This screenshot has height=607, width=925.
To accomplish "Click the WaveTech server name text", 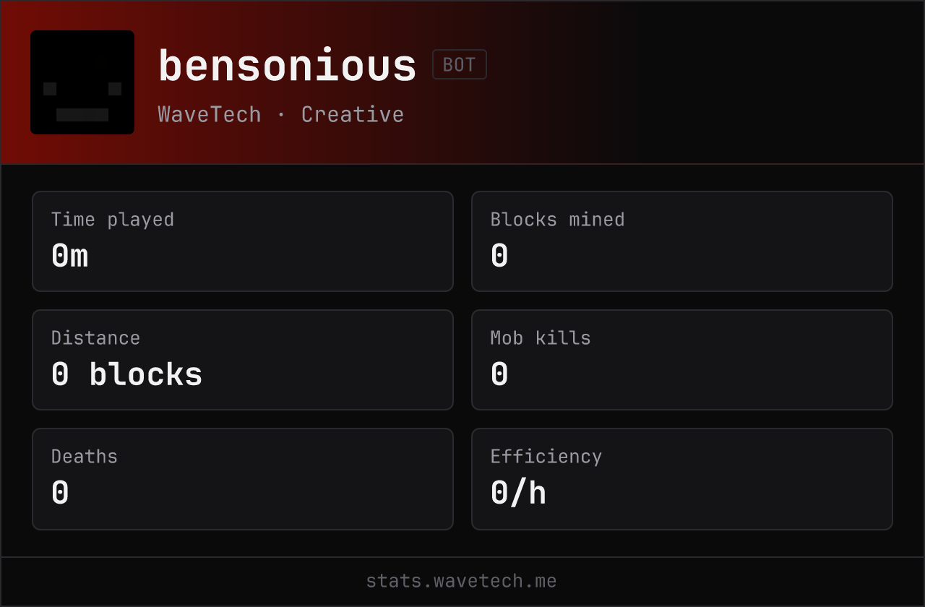I will pyautogui.click(x=210, y=114).
